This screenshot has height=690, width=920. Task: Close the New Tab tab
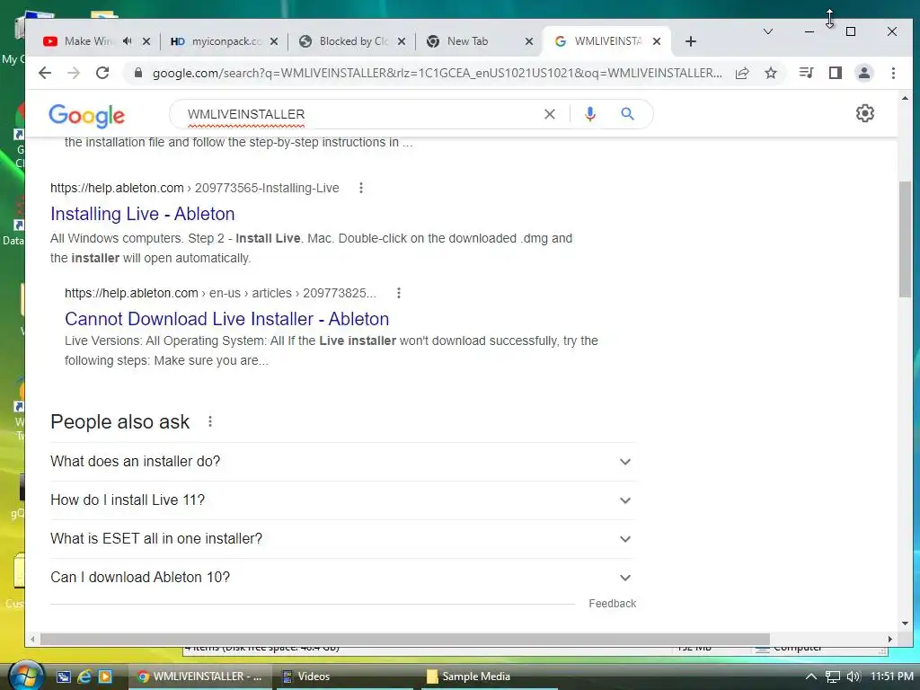528,41
